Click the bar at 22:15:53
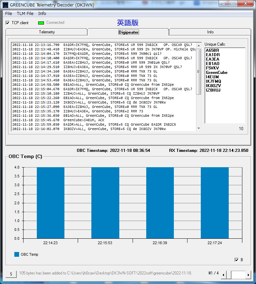The height and width of the screenshot is (284, 256). point(105,203)
